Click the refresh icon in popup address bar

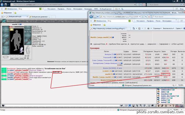coord(146,17)
